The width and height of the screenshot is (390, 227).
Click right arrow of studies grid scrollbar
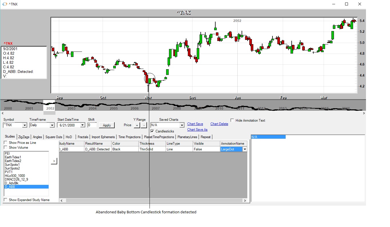(245, 201)
